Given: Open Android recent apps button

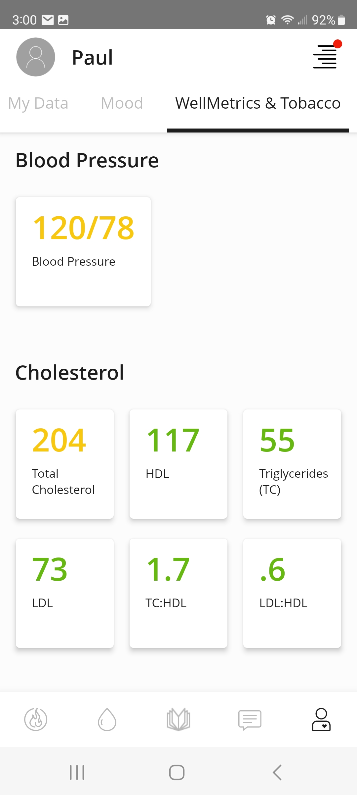Looking at the screenshot, I should pos(77,772).
